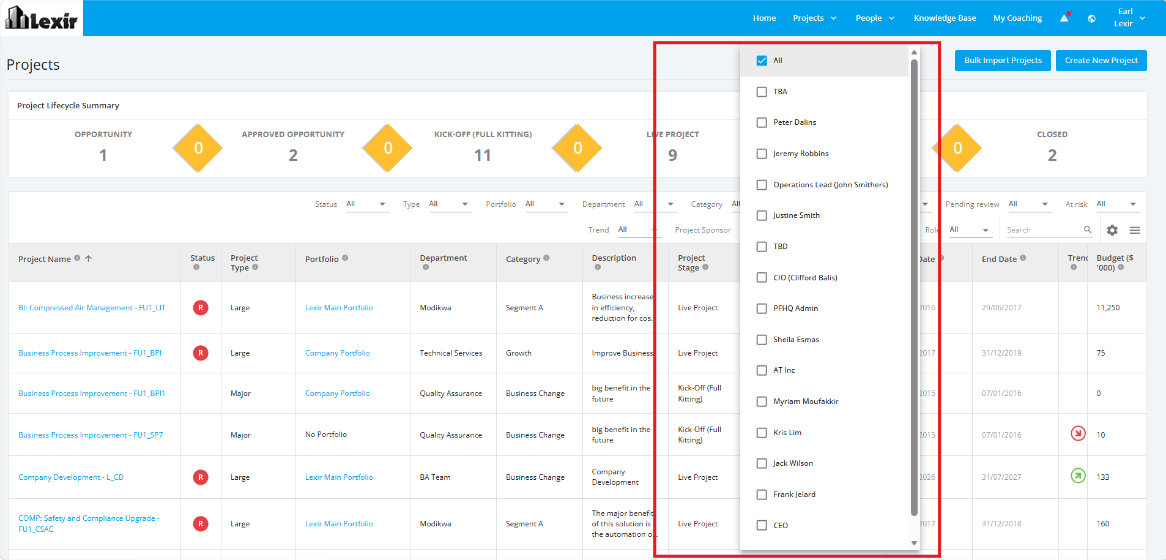Tick the Justine Smith checkbox
This screenshot has width=1166, height=560.
pyautogui.click(x=762, y=215)
